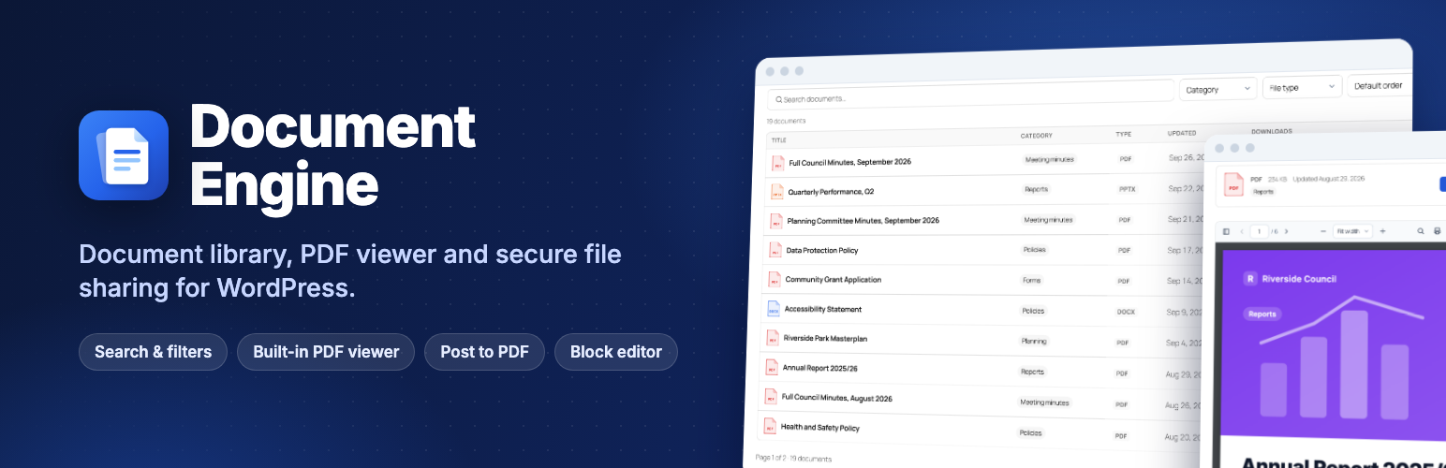Open Full Council Minutes, August 2026
Screen dimensions: 1446x468
point(837,398)
